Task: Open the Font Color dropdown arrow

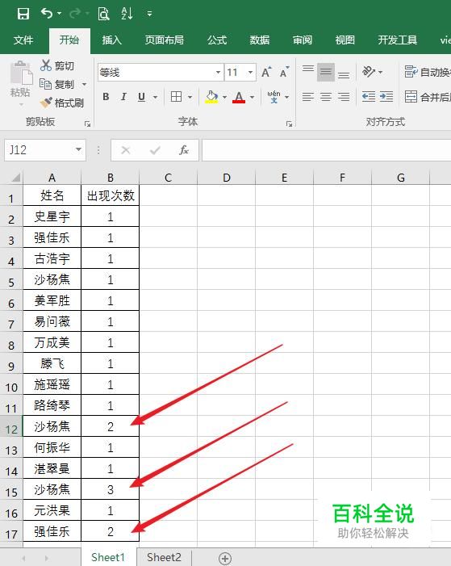Action: tap(253, 97)
